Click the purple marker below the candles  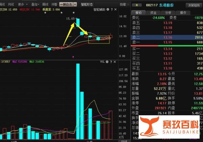click(73, 57)
